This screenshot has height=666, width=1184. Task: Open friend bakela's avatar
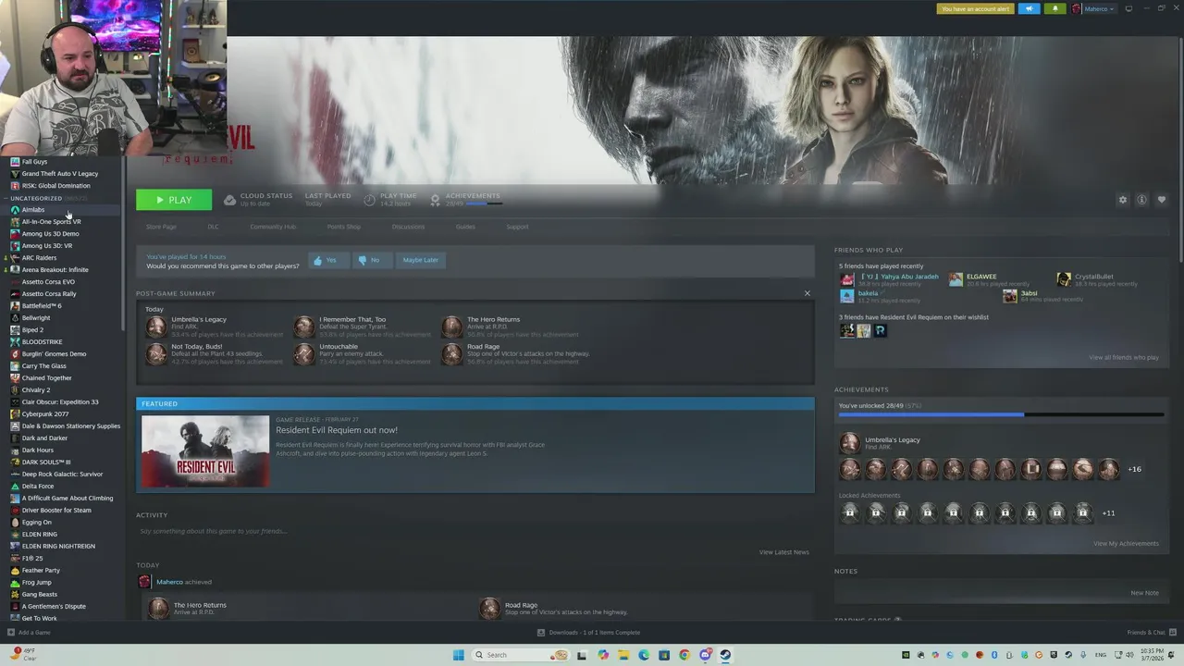coord(847,296)
